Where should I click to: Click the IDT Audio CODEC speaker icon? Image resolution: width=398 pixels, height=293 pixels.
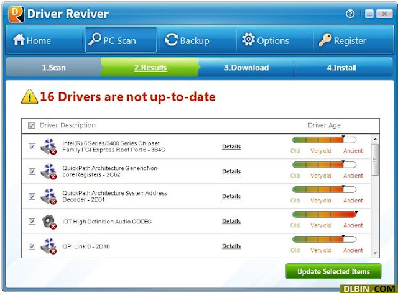click(x=49, y=222)
